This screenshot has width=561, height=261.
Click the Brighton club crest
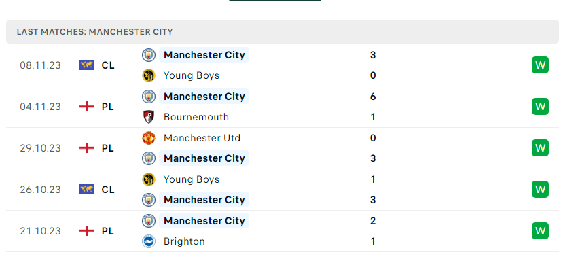[x=149, y=241]
